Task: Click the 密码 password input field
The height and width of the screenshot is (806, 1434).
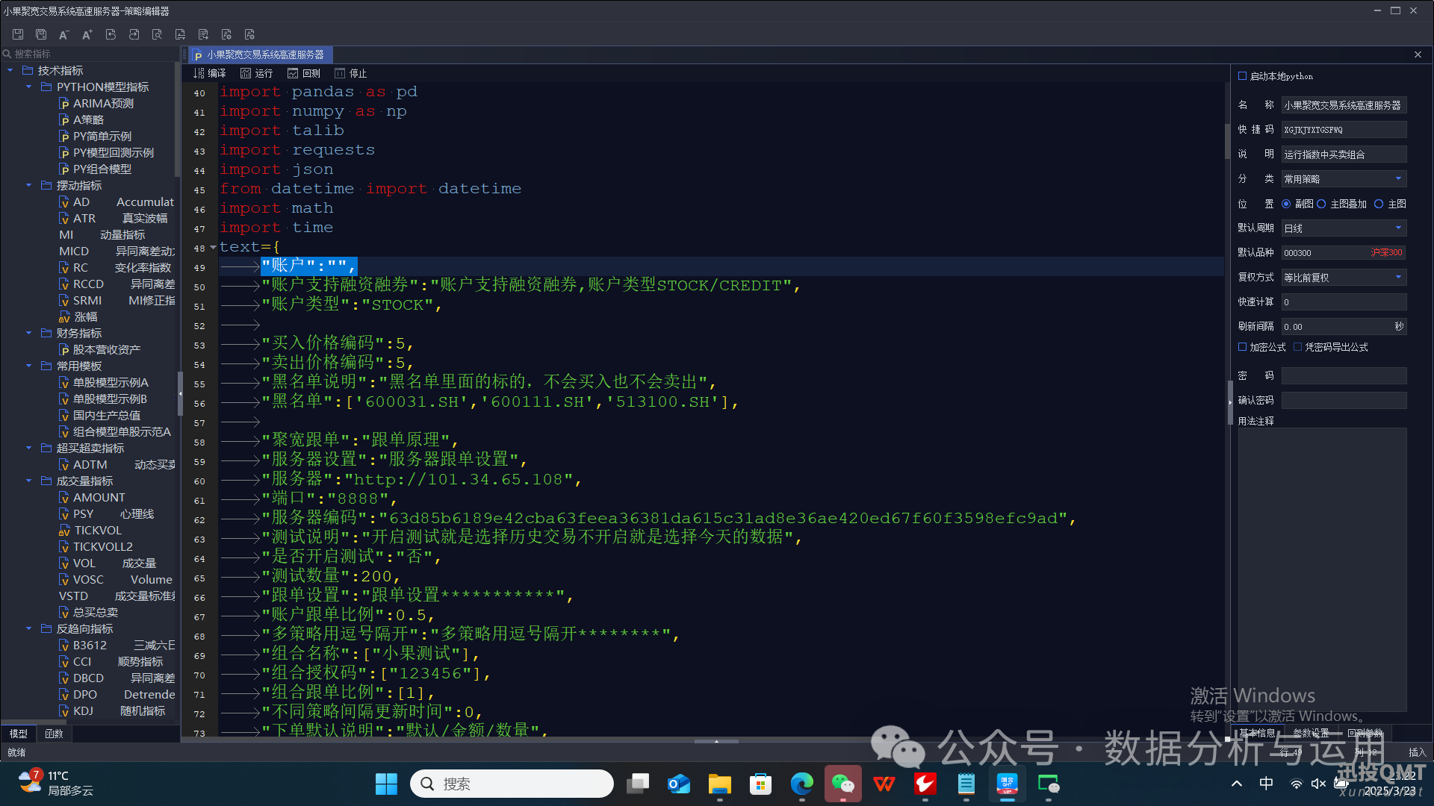Action: click(1344, 375)
